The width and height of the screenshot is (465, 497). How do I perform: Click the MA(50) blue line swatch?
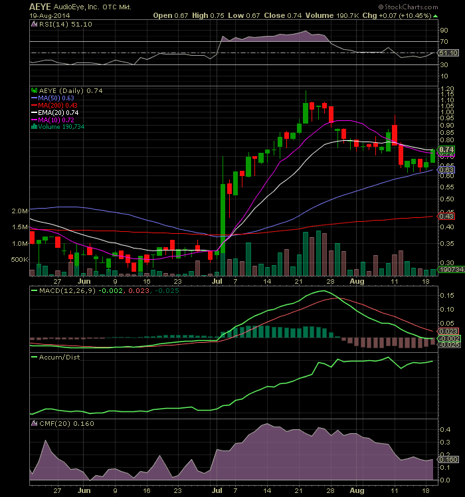(34, 98)
